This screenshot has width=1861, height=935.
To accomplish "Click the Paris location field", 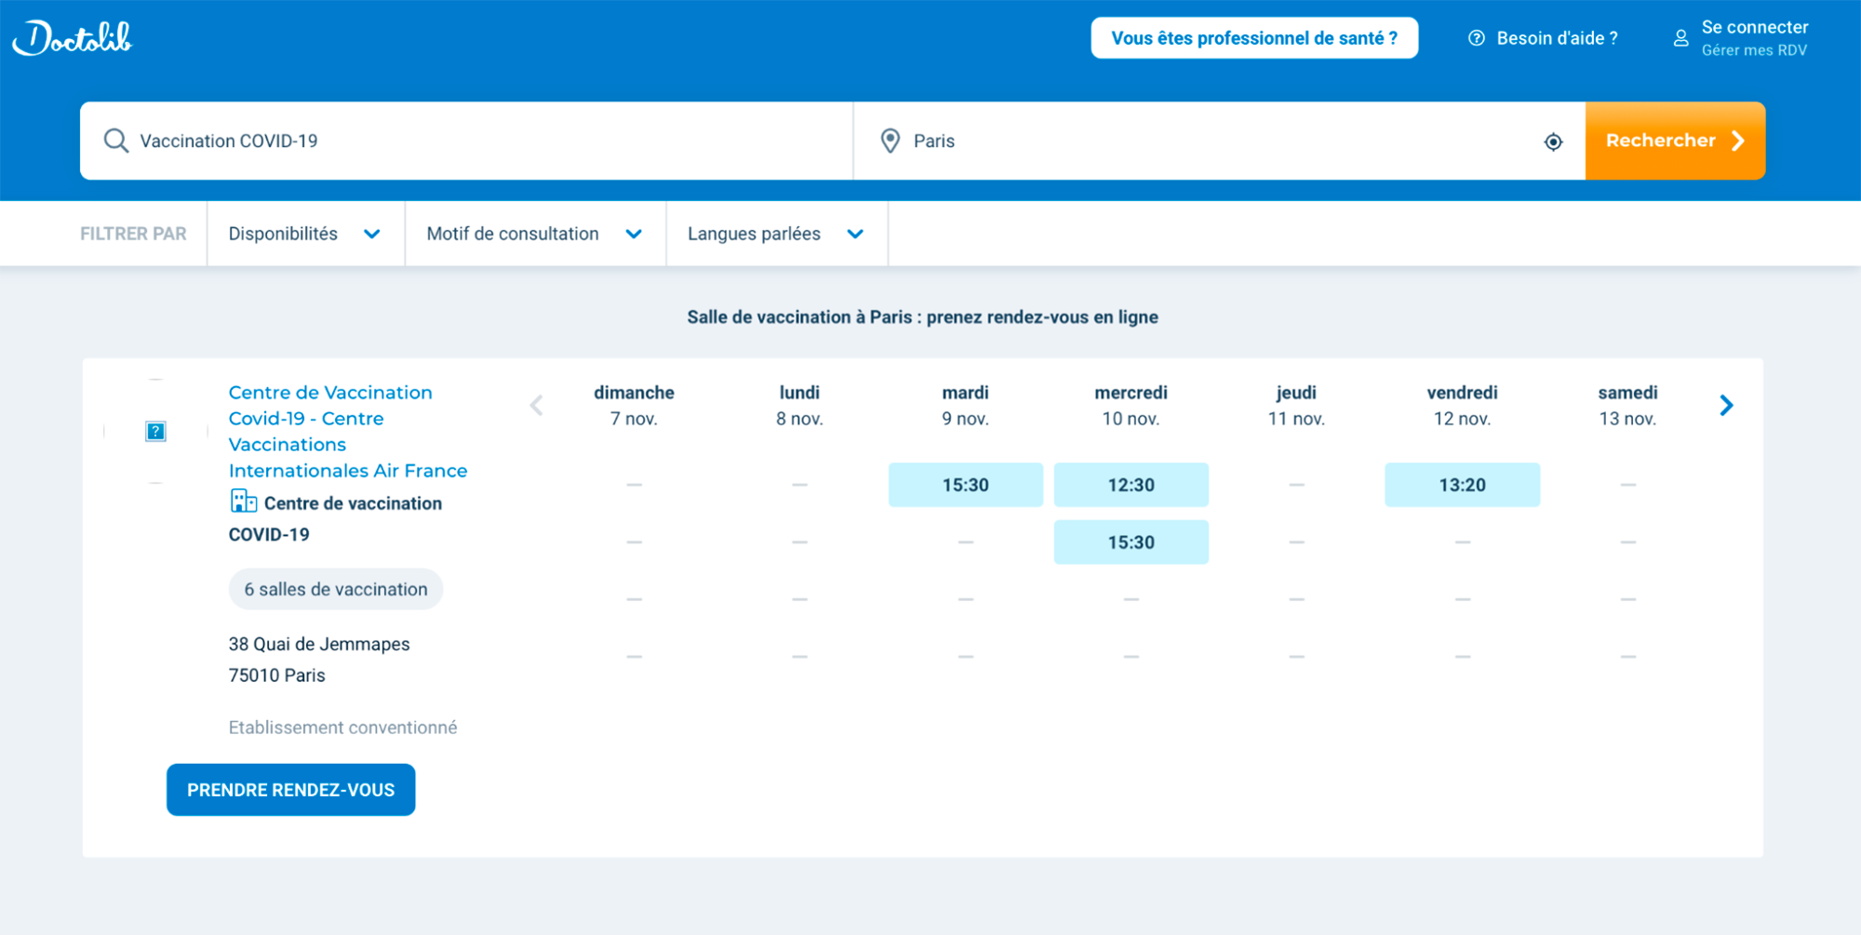I will 1219,140.
